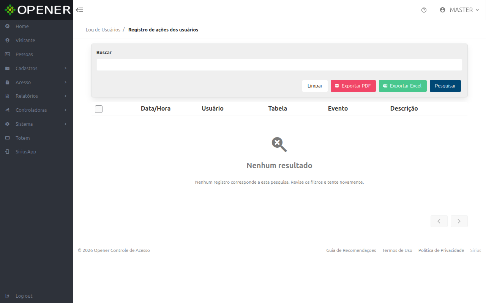This screenshot has height=303, width=486.
Task: Click the Log out icon
Action: [7, 296]
